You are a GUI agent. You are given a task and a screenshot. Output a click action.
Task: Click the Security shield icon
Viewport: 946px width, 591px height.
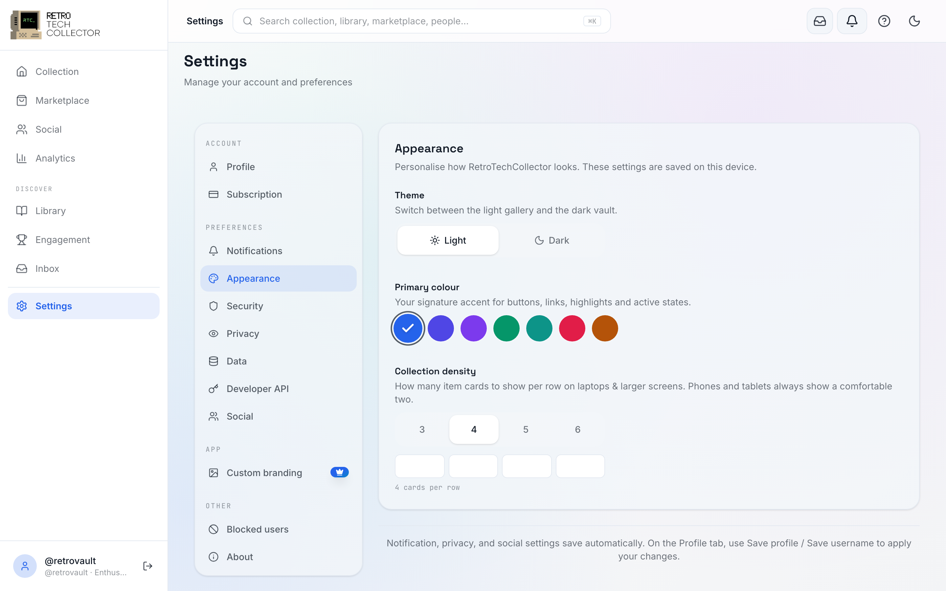(x=214, y=306)
